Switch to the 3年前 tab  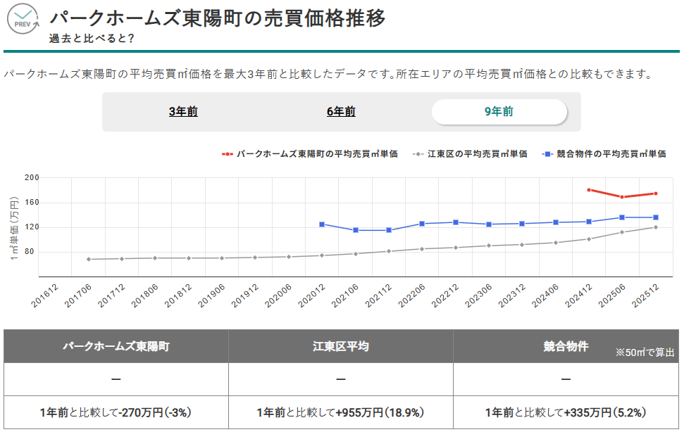185,112
